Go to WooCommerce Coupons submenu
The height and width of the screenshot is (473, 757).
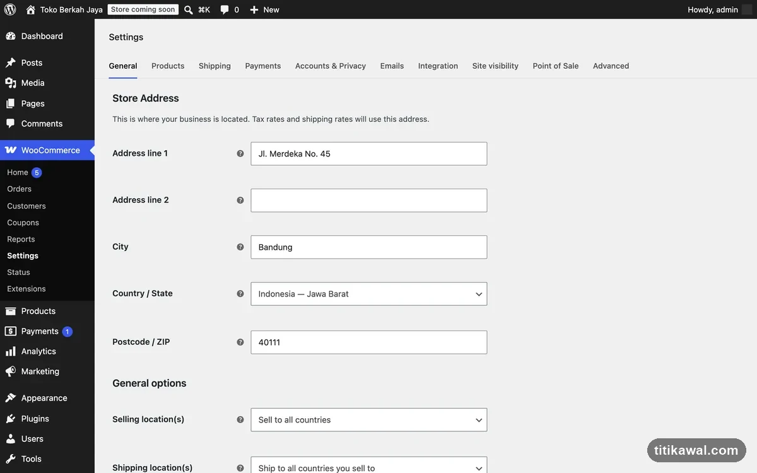click(x=23, y=223)
